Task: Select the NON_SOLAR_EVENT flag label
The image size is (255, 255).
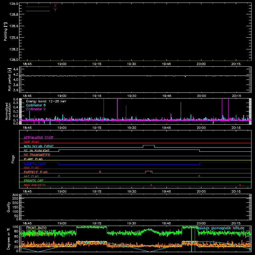Action: pyautogui.click(x=39, y=146)
